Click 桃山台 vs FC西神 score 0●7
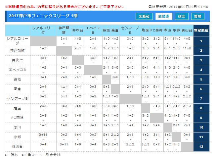This screenshot has width=215, height=160. (156, 144)
